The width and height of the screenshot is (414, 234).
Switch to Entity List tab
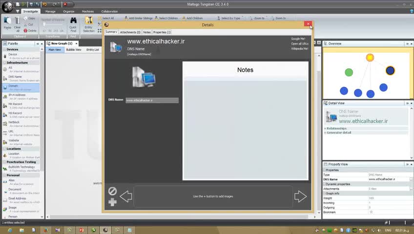click(x=93, y=50)
